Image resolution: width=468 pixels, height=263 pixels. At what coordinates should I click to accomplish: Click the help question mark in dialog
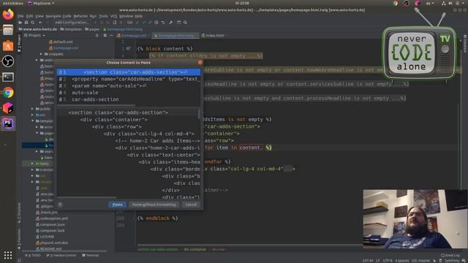click(60, 205)
